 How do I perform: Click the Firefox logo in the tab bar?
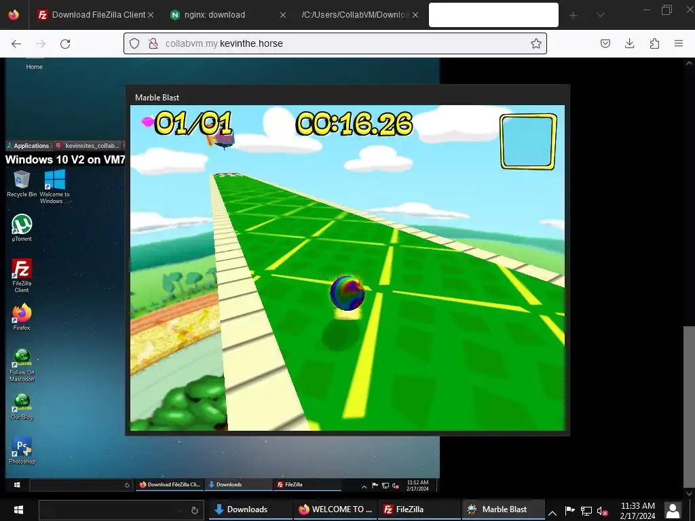[x=14, y=15]
